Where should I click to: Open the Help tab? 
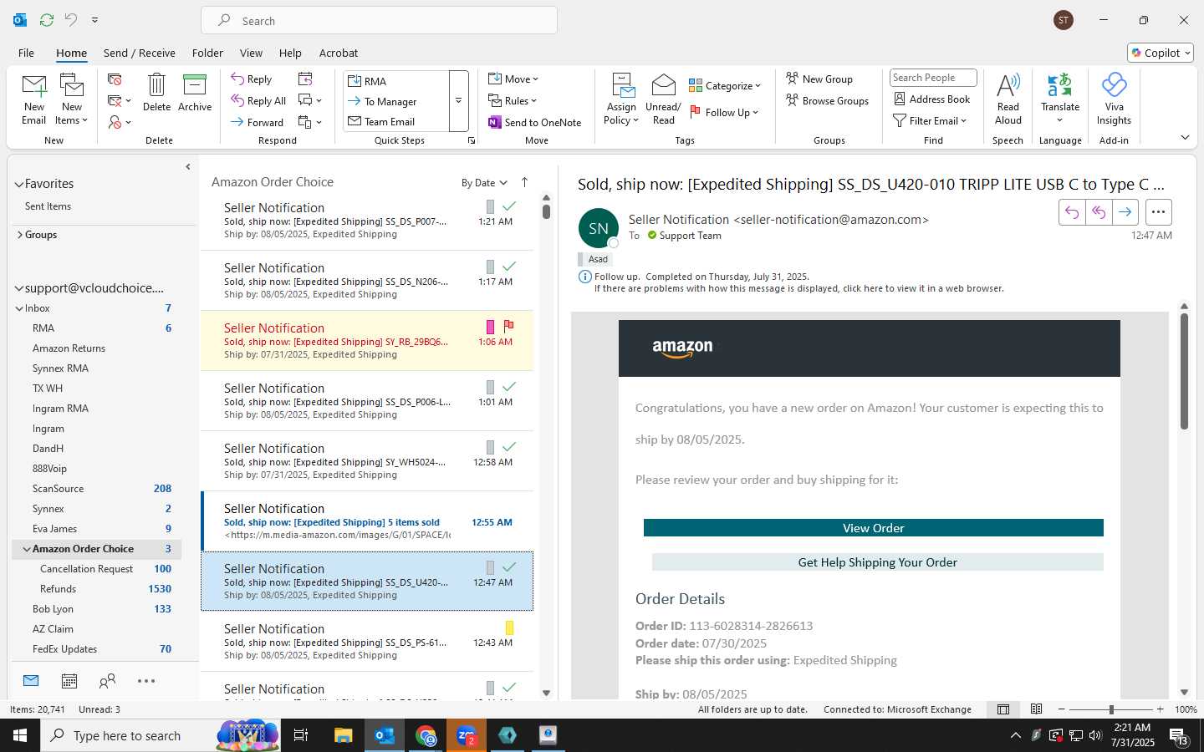290,53
